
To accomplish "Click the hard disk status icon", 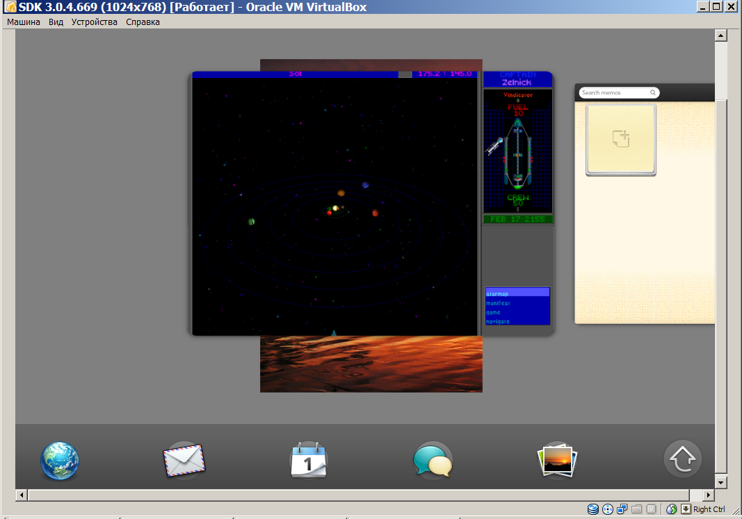I will pyautogui.click(x=592, y=509).
